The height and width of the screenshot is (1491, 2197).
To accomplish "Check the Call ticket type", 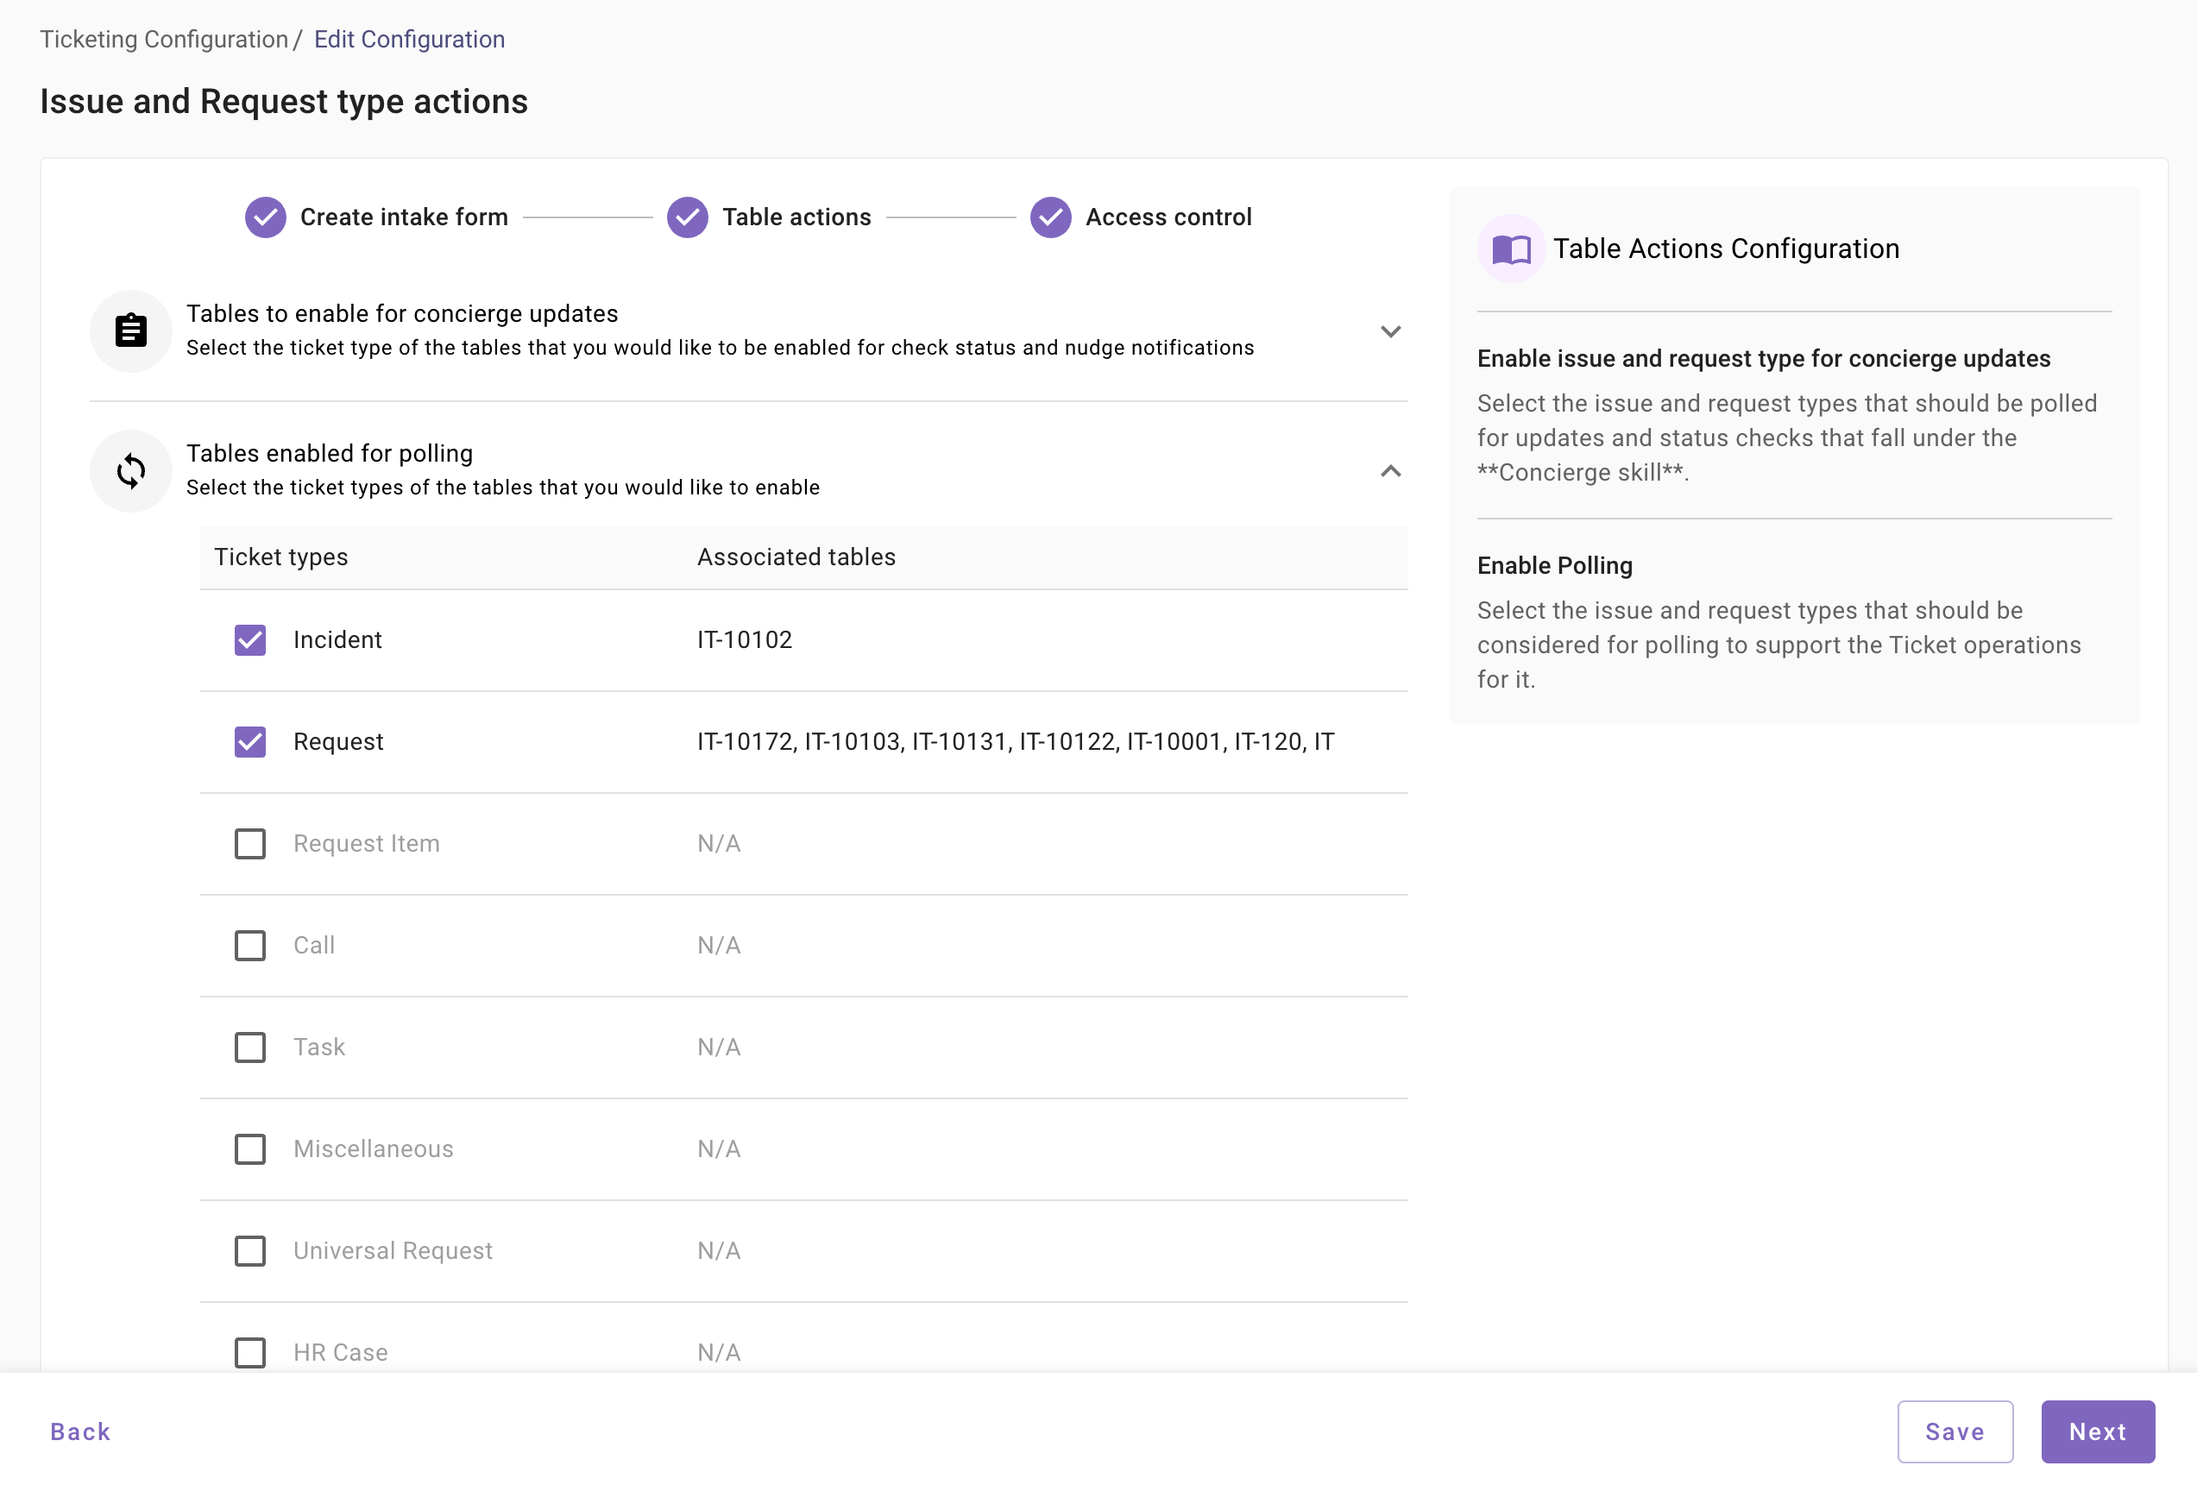I will point(249,946).
